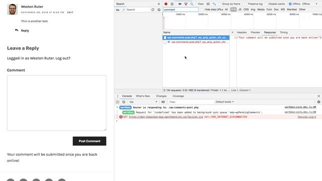Viewport: 322px width, 181px height.
Task: Uncheck the Offline checkbox
Action: (290, 4)
